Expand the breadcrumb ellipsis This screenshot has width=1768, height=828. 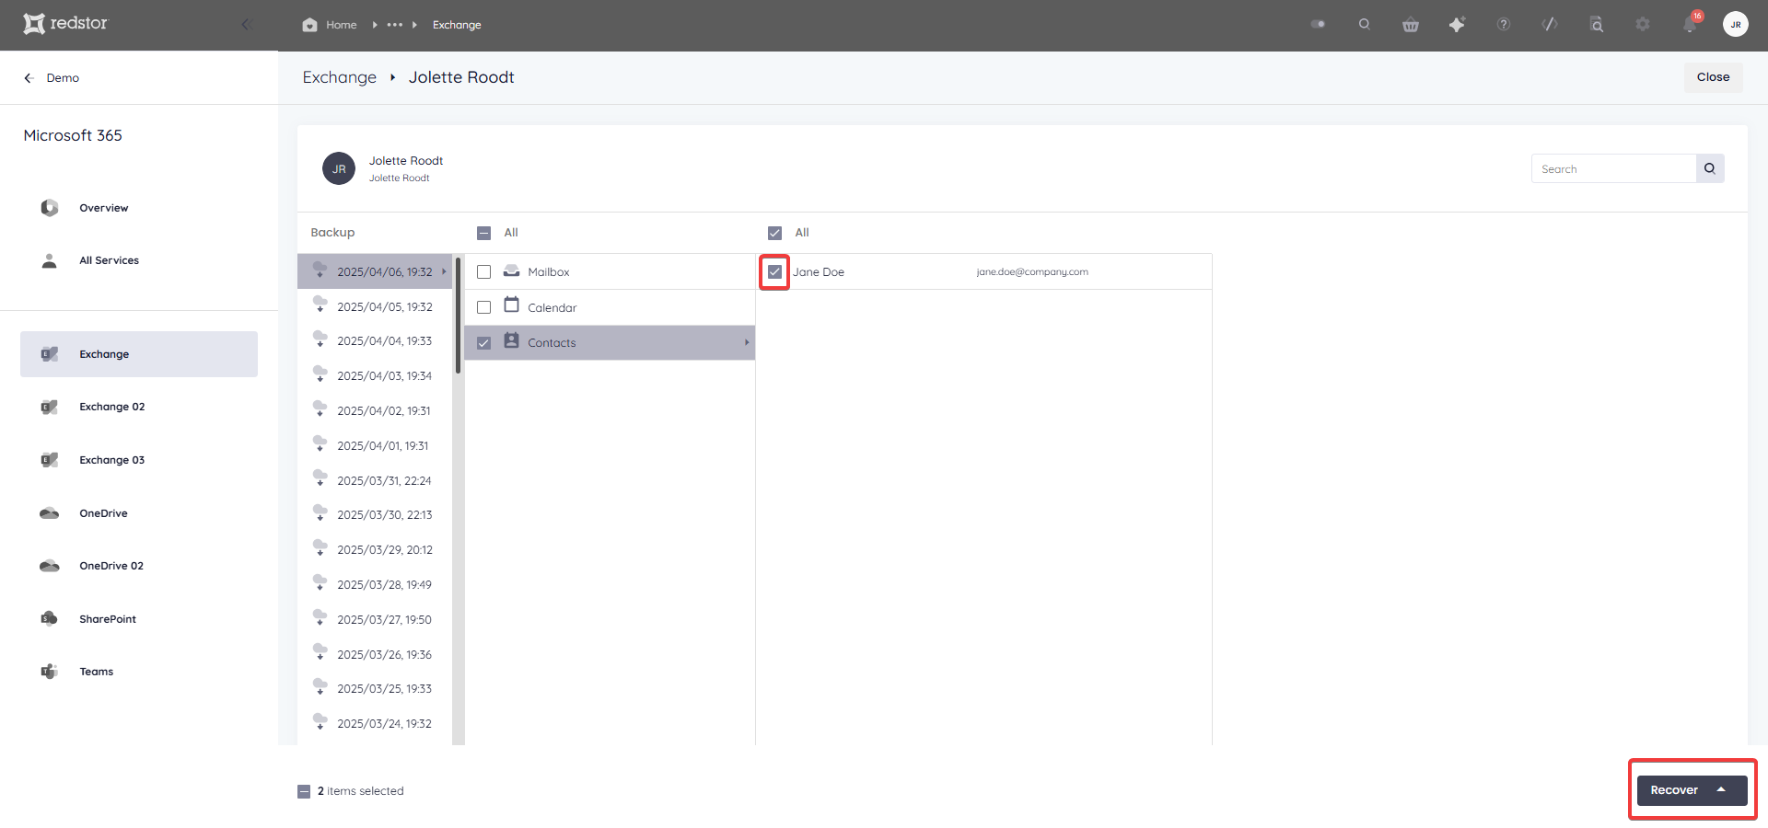394,25
